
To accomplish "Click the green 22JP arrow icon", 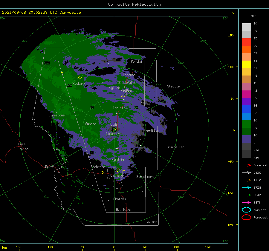I will click(x=246, y=195).
